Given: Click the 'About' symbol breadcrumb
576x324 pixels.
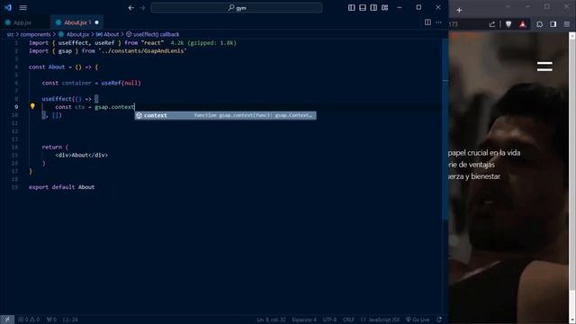Looking at the screenshot, I should [112, 34].
